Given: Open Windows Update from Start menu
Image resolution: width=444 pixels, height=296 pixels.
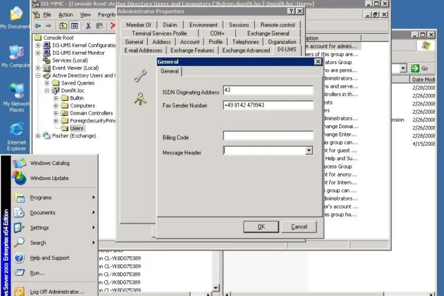Looking at the screenshot, I should (55, 178).
